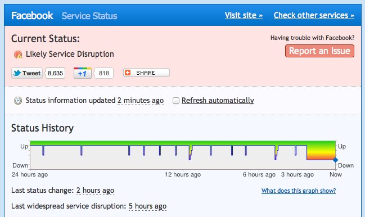Image resolution: width=365 pixels, height=217 pixels.
Task: Click '2 hours ago' last status change
Action: 95,190
